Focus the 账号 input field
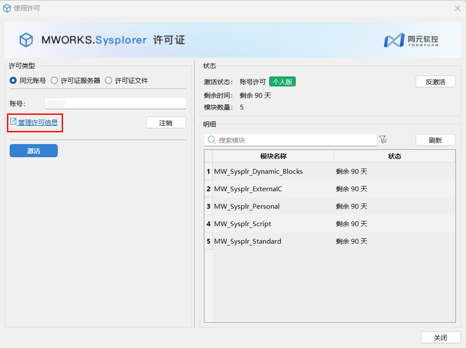Screen dimensions: 466x348 coord(115,103)
